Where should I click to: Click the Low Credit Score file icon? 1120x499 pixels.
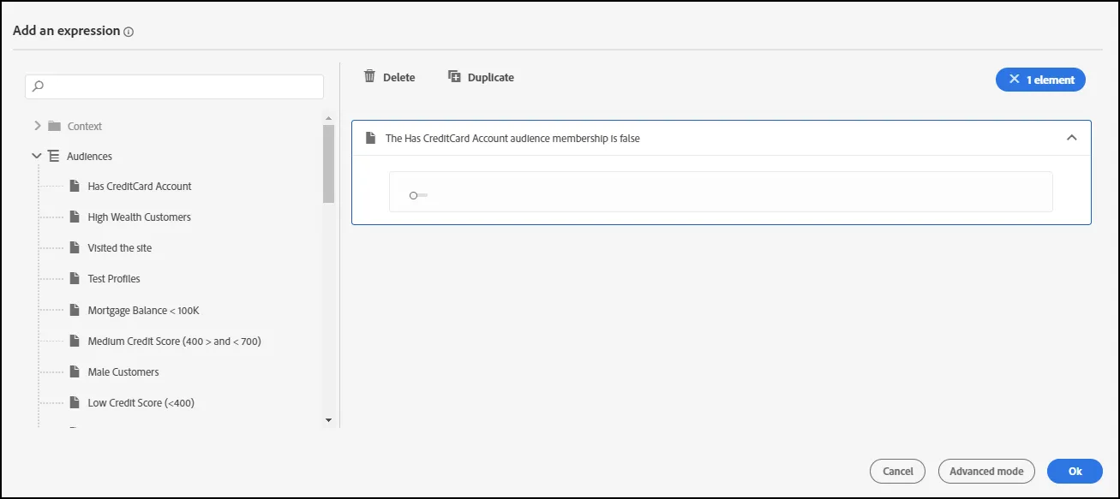75,402
